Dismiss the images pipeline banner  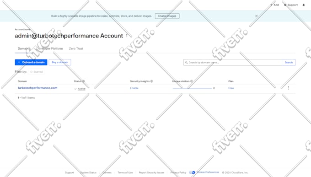[x=256, y=16]
